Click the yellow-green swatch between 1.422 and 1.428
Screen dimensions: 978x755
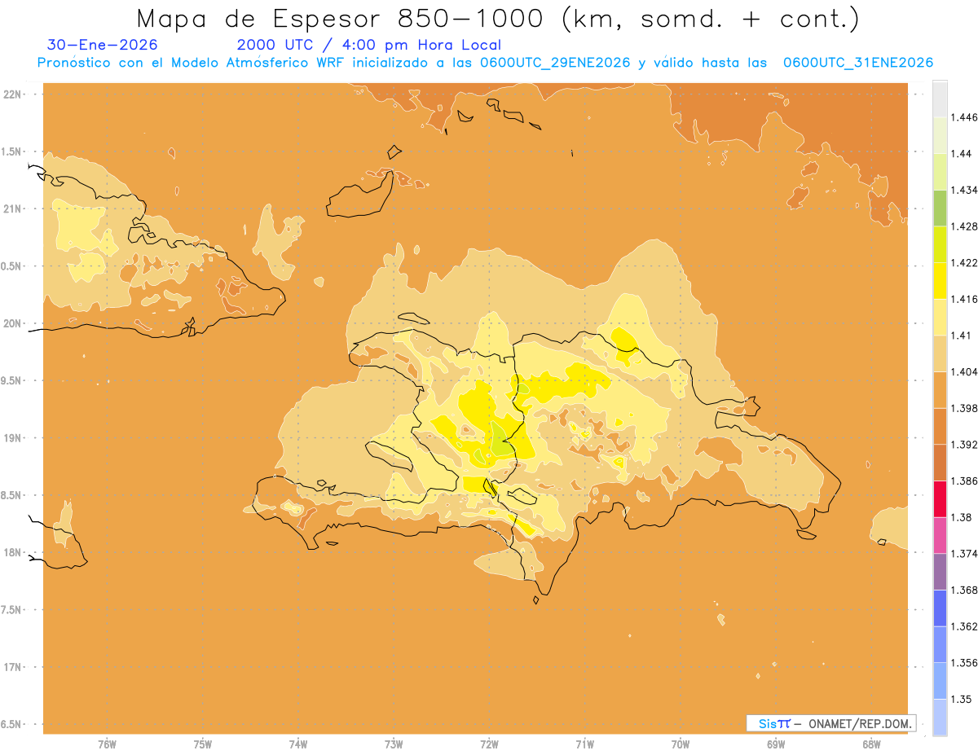[x=940, y=244]
